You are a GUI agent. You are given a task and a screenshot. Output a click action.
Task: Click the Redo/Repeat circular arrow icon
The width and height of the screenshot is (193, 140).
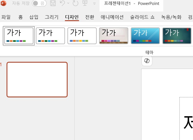pos(75,3)
